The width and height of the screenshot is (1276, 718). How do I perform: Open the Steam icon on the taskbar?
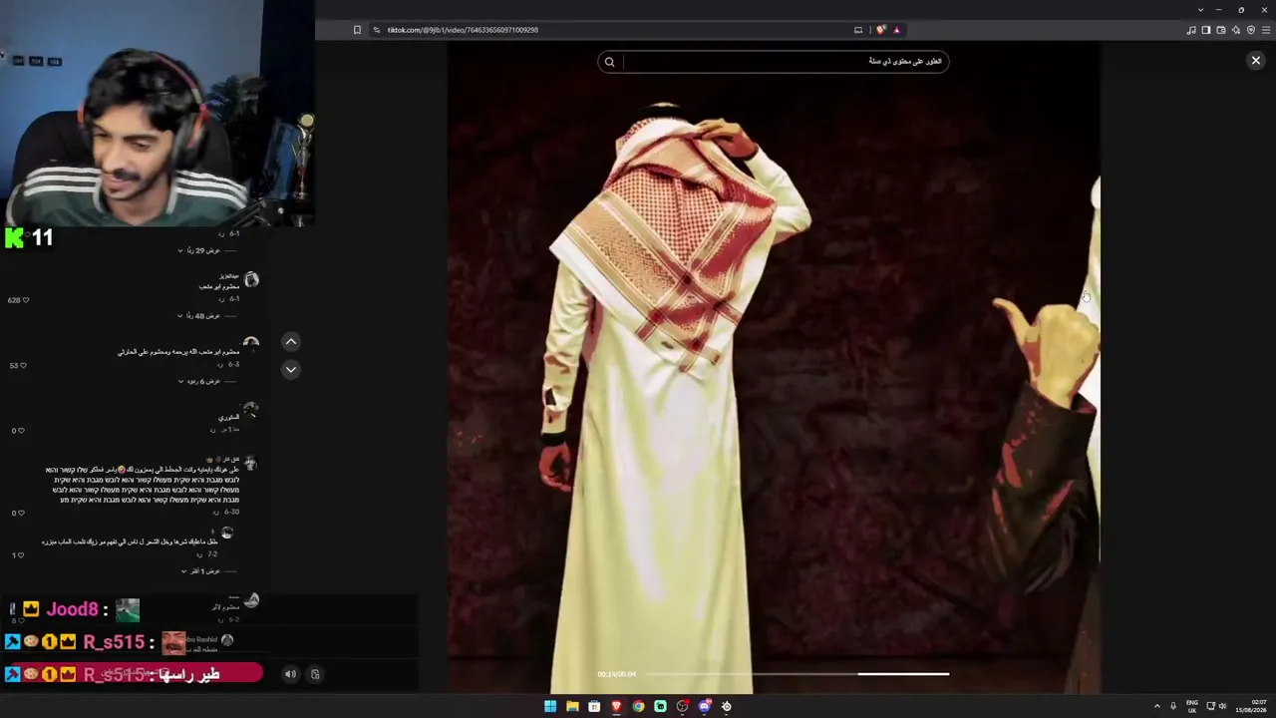pyautogui.click(x=726, y=706)
